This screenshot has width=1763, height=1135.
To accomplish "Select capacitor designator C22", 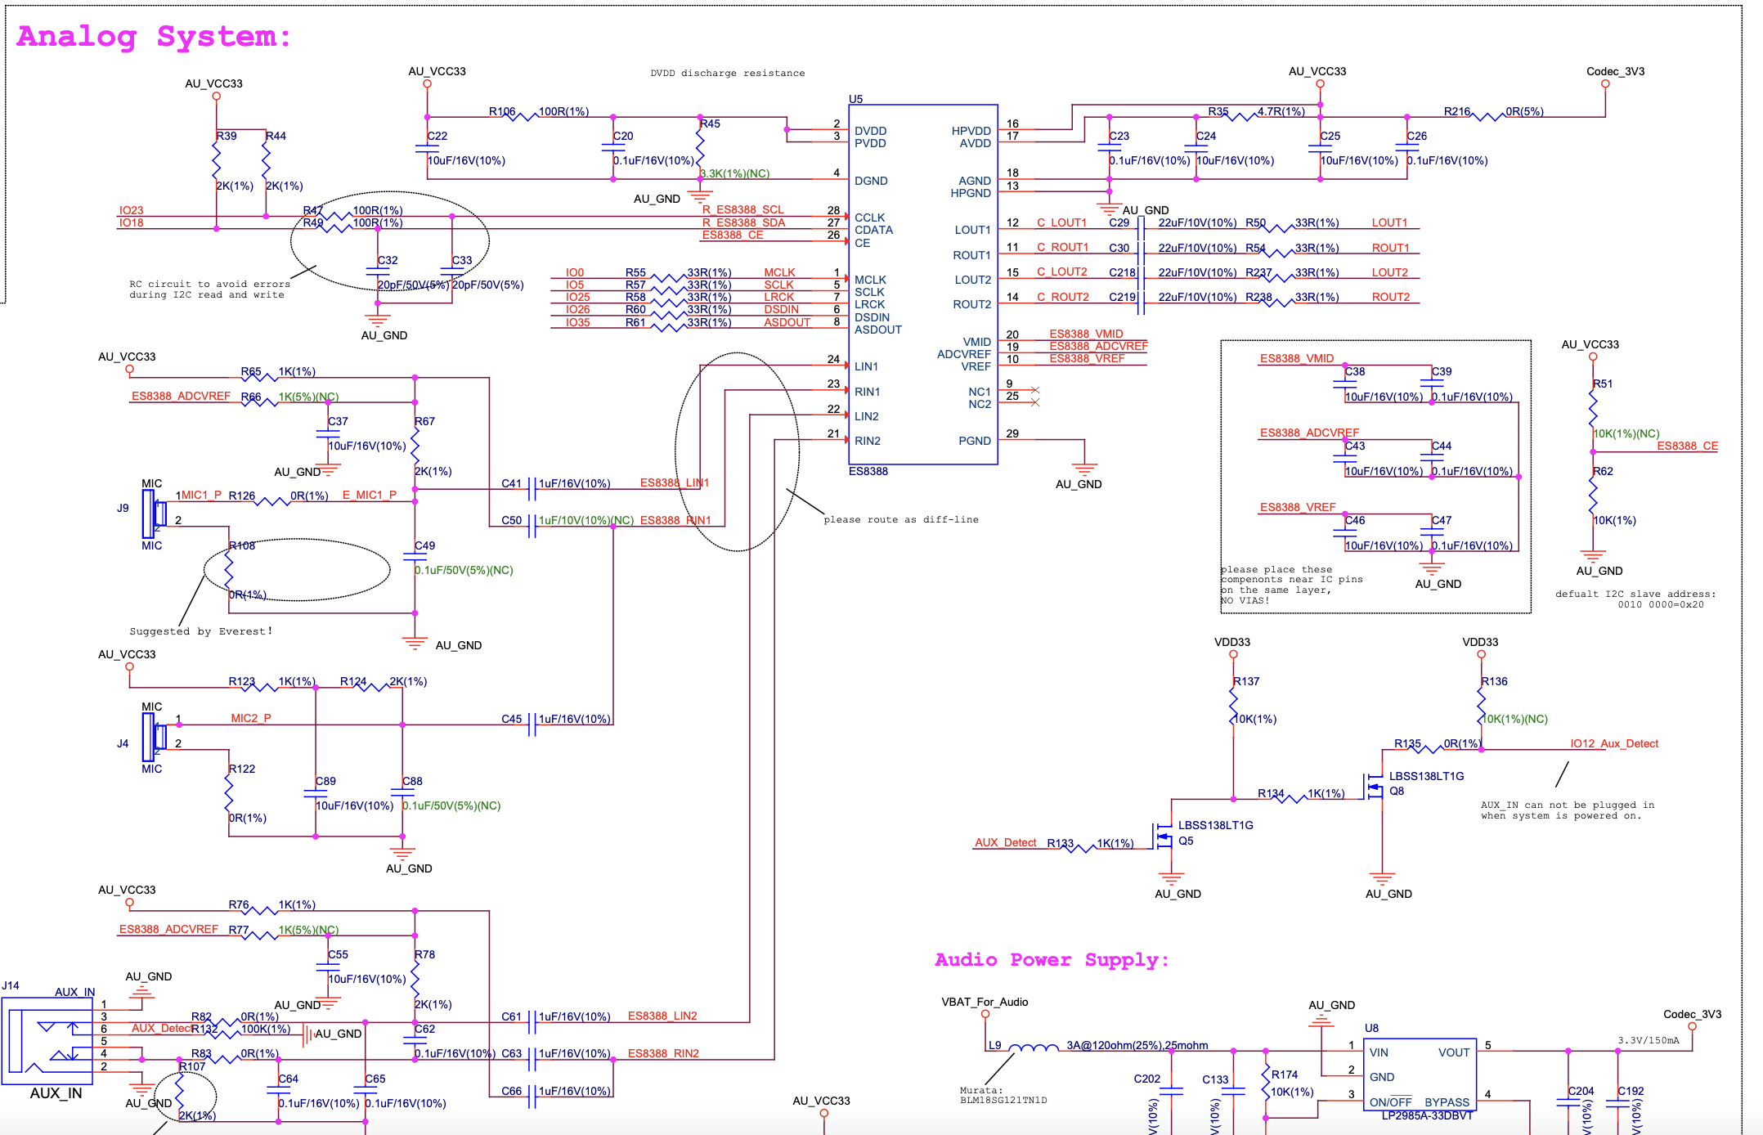I will coord(437,136).
